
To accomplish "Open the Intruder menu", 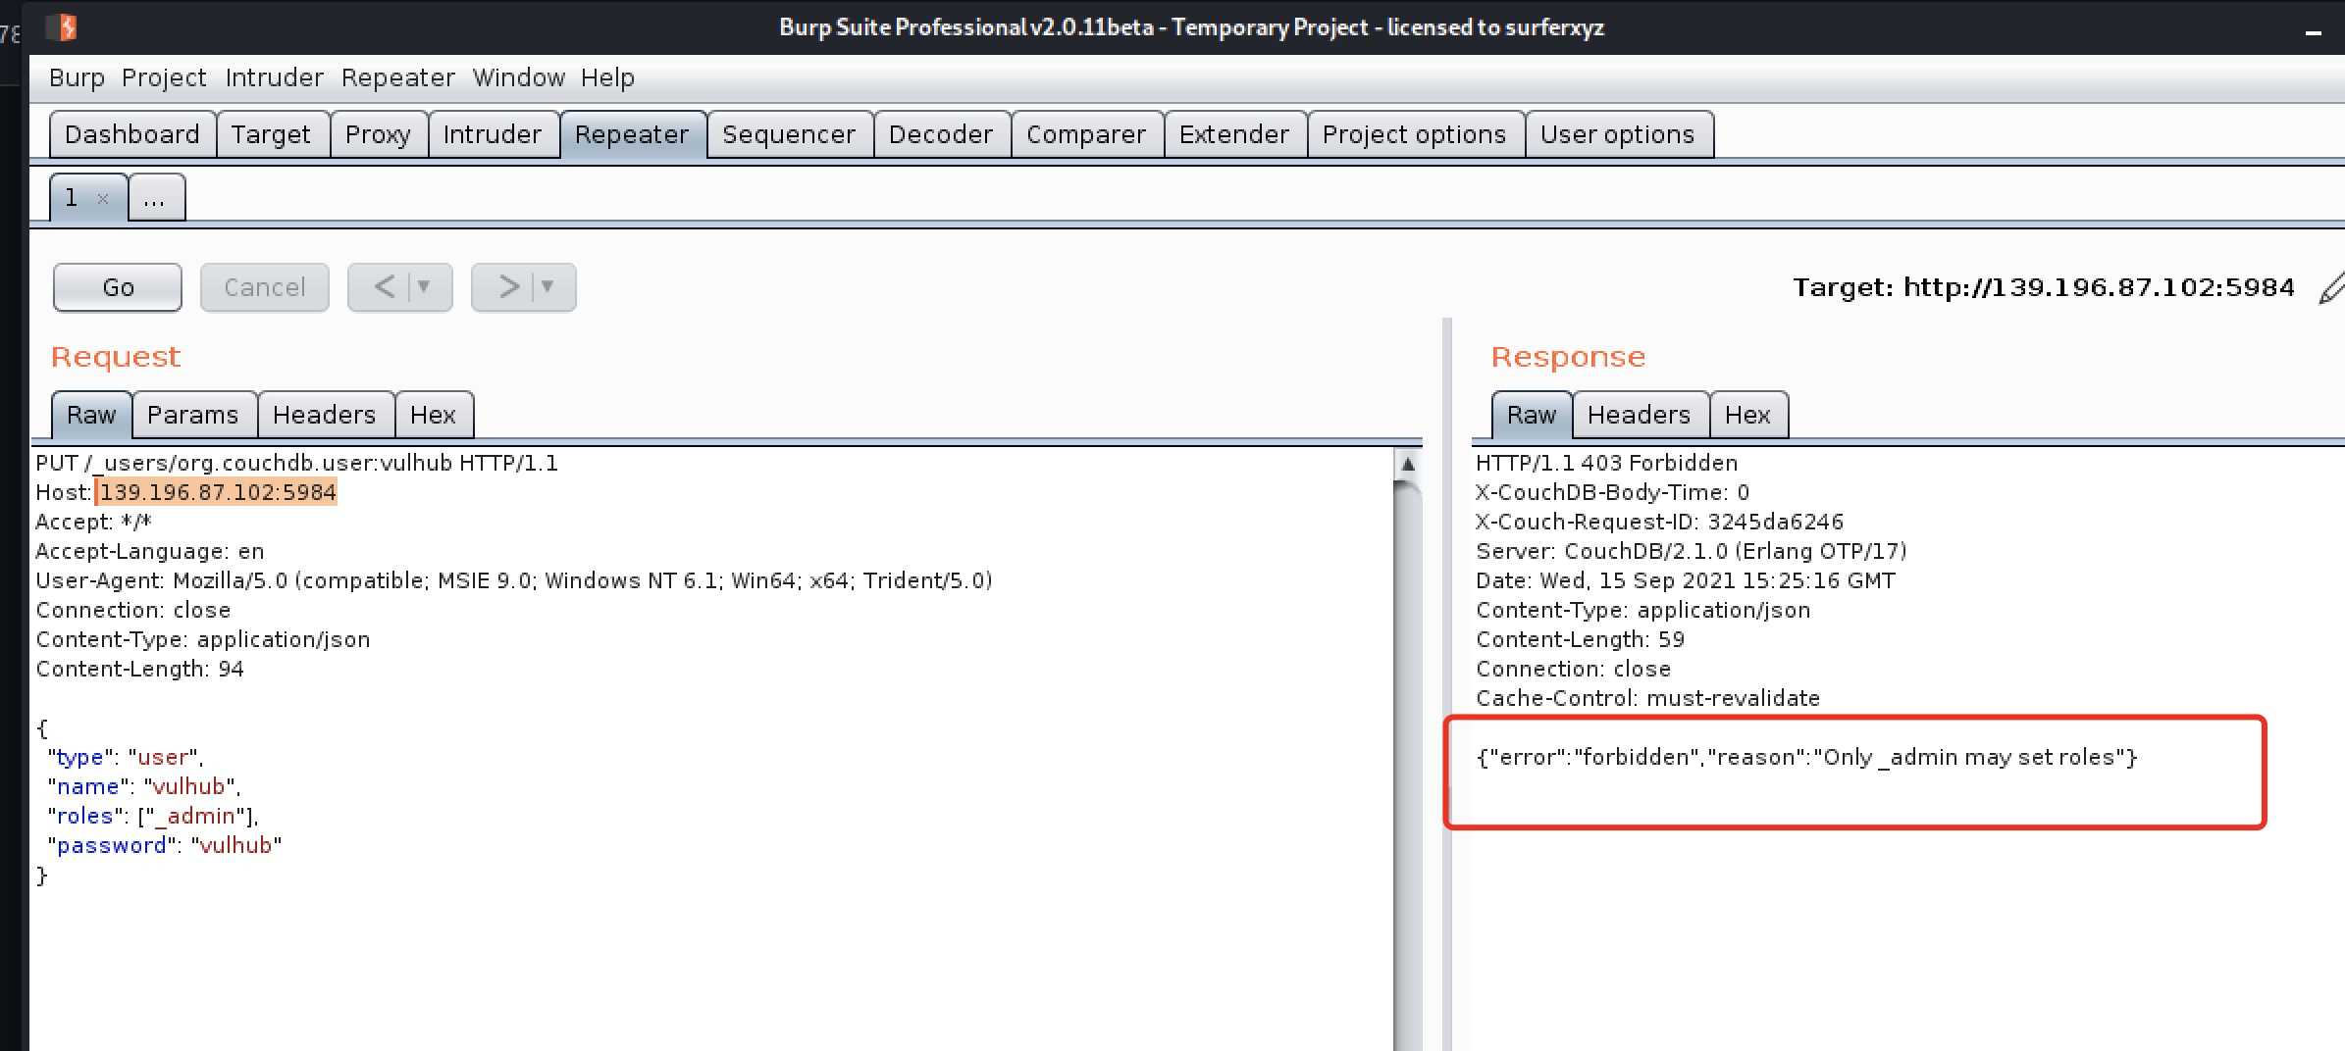I will pyautogui.click(x=274, y=77).
